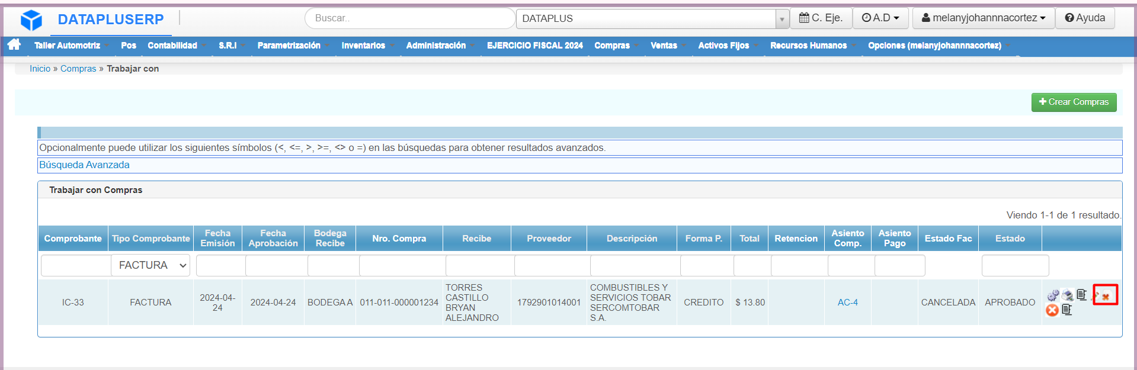Image resolution: width=1137 pixels, height=370 pixels.
Task: Open the A.D clock dropdown
Action: (880, 18)
